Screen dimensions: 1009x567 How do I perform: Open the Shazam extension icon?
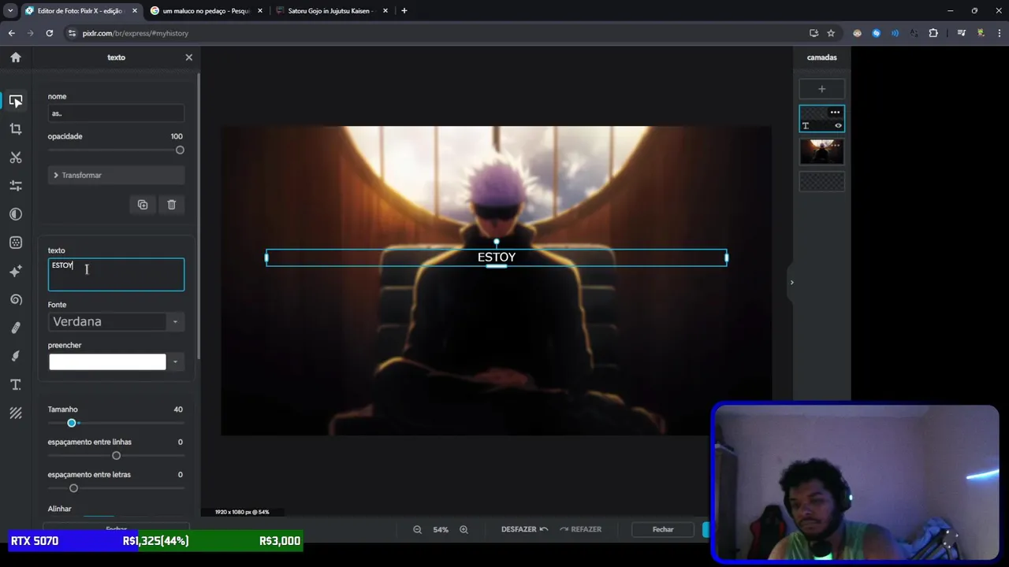click(876, 33)
